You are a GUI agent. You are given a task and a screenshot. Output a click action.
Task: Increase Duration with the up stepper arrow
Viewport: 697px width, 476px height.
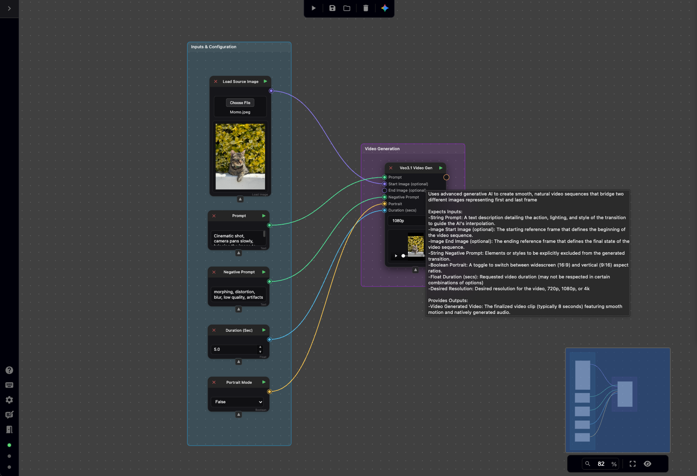pos(260,347)
